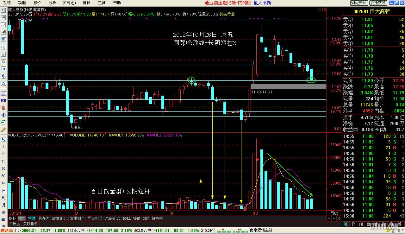This screenshot has height=234, width=405.
Task: Select the 15-minute period button
Action: [x=3, y=161]
